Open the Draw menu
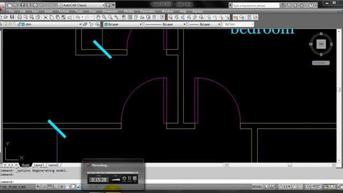Image resolution: width=343 pixels, height=193 pixels. pyautogui.click(x=93, y=11)
